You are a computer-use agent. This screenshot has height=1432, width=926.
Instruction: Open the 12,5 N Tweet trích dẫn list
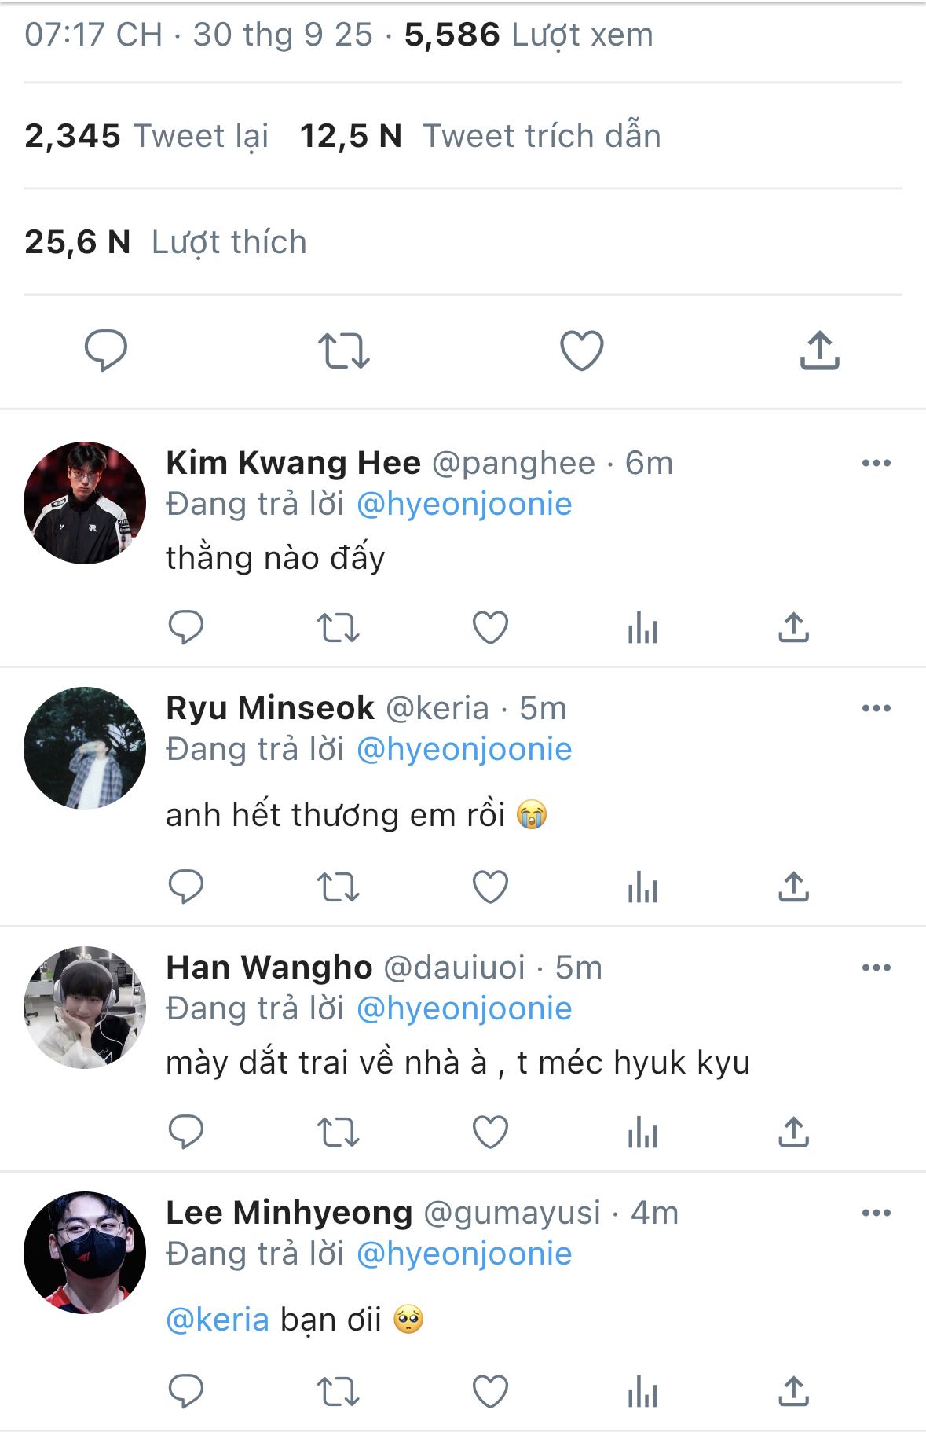tap(480, 136)
